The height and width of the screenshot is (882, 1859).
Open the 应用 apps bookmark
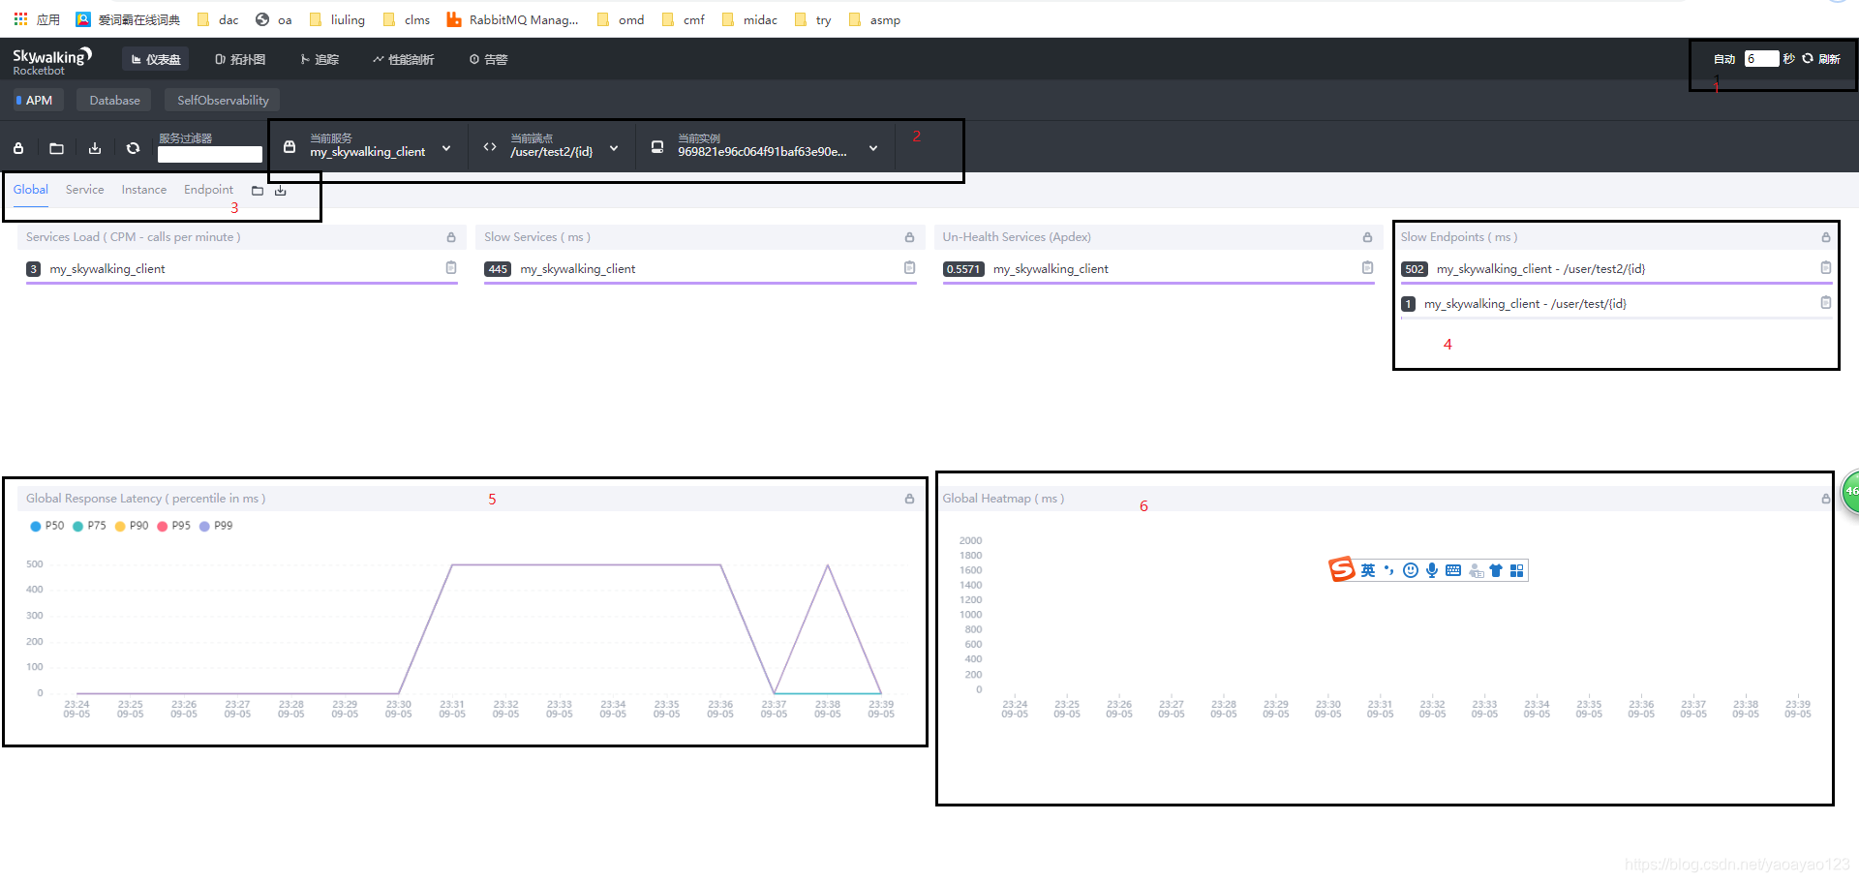tap(37, 19)
